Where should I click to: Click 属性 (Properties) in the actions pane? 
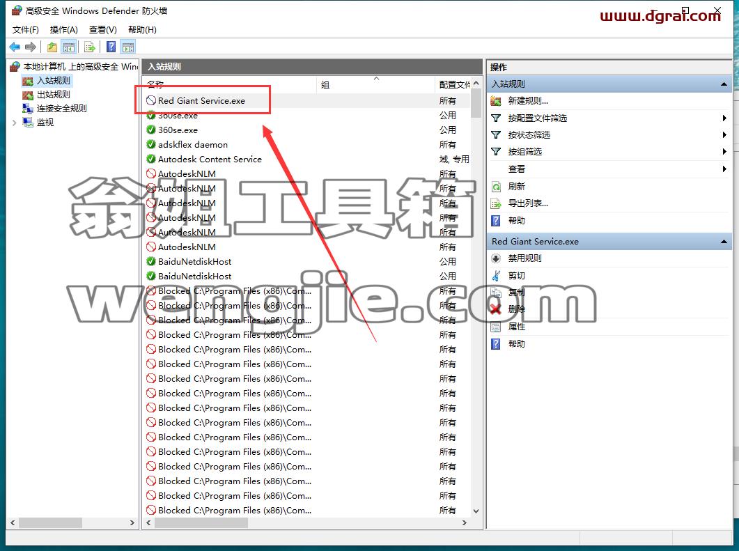(517, 327)
